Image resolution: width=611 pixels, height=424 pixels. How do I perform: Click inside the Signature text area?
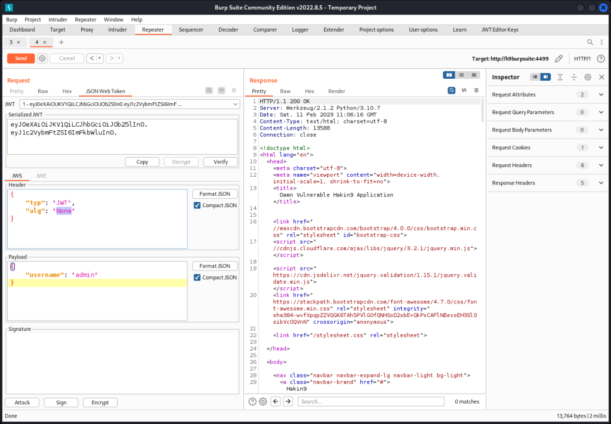[123, 361]
